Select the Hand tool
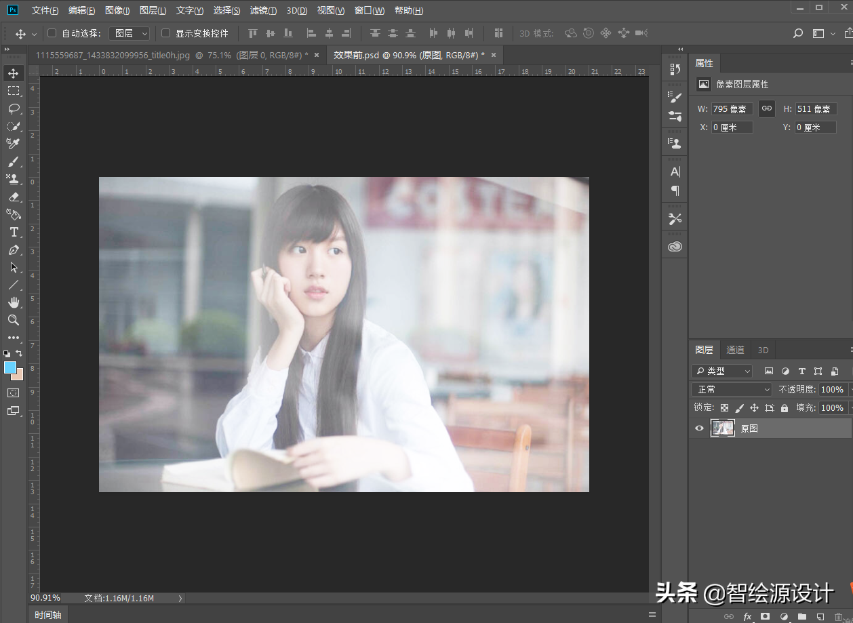 (x=14, y=302)
